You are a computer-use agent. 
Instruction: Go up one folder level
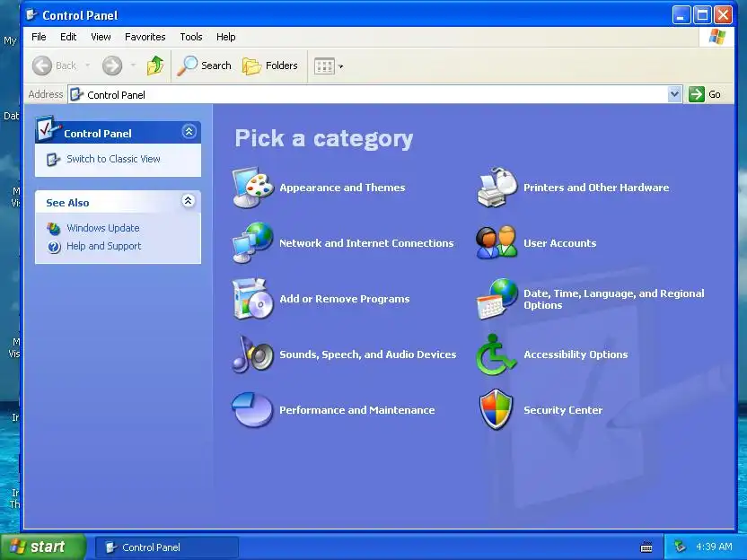155,66
